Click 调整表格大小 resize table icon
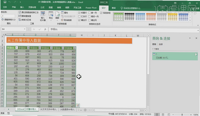The height and width of the screenshot is (116, 200). [2, 20]
